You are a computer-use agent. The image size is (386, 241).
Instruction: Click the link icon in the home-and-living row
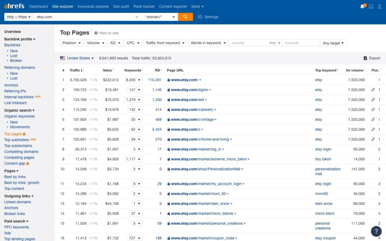(373, 139)
